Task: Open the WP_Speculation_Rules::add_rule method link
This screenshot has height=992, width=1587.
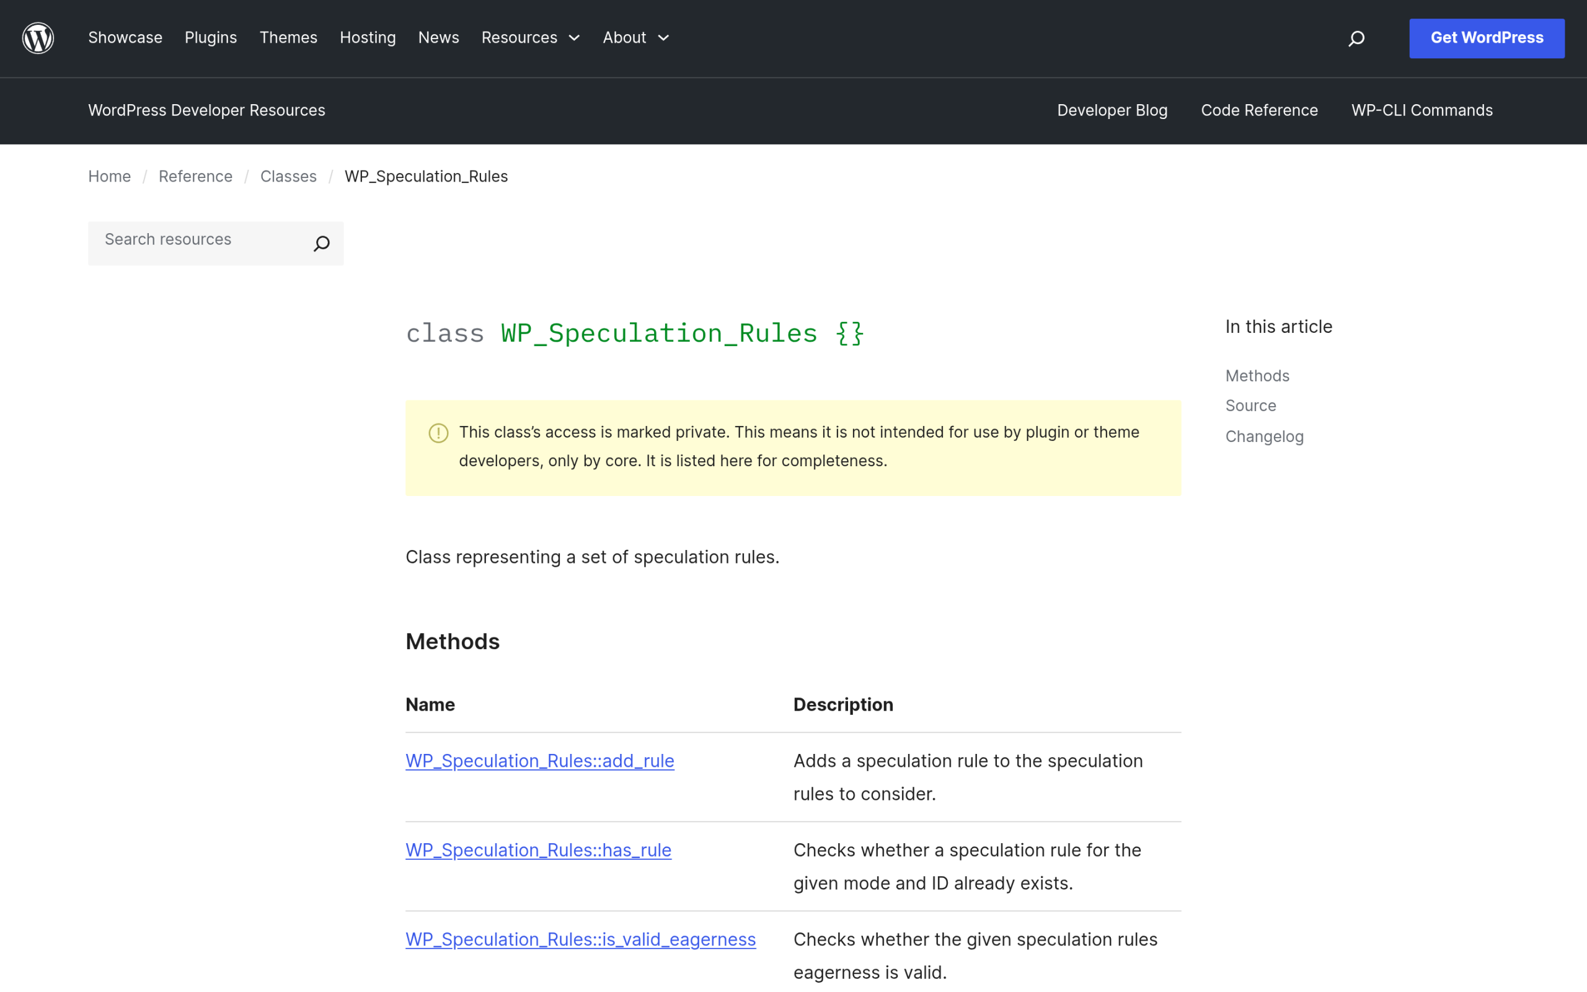Action: pyautogui.click(x=540, y=761)
